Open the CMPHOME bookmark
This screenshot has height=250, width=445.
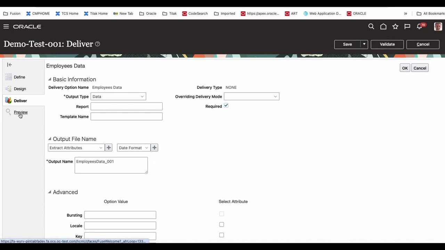(38, 14)
